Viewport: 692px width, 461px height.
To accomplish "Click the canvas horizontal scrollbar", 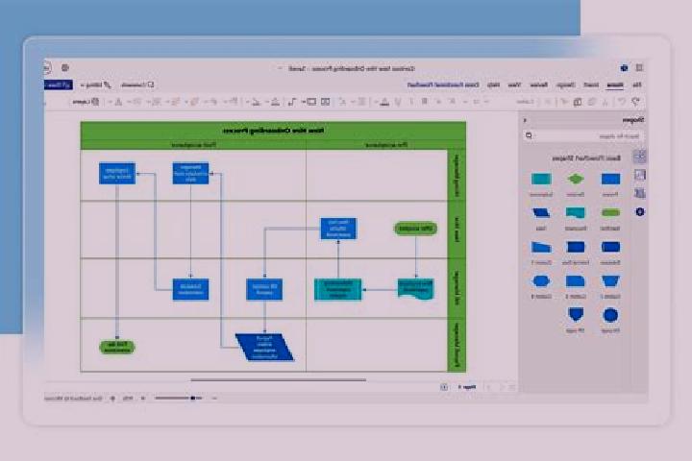I will pos(279,379).
